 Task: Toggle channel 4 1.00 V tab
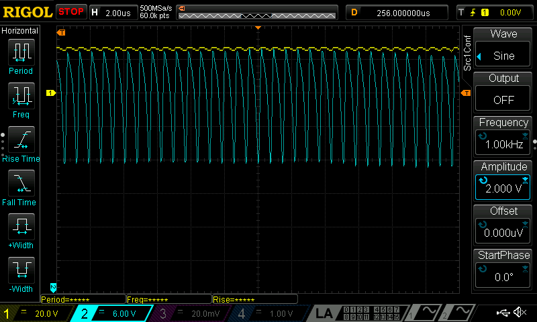click(x=269, y=313)
